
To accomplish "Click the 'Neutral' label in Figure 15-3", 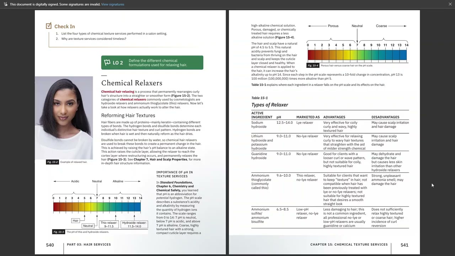I will pyautogui.click(x=97, y=181).
